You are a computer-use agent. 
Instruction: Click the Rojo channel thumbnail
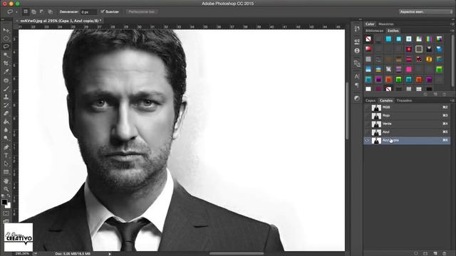pos(376,116)
